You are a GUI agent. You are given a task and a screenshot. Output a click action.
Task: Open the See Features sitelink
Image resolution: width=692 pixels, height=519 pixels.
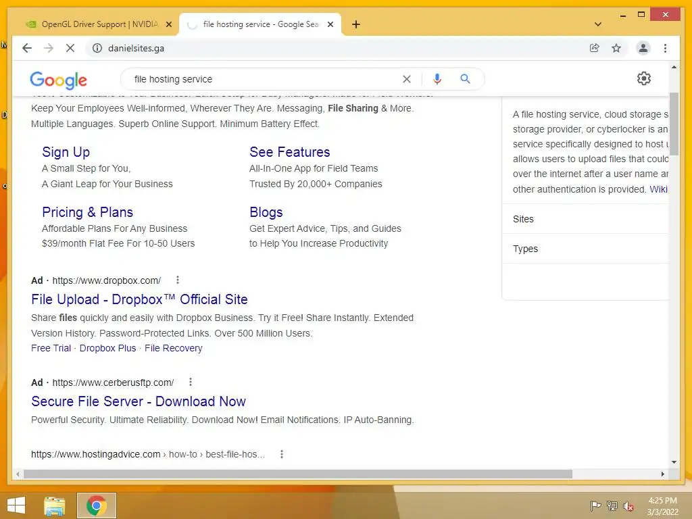tap(289, 152)
